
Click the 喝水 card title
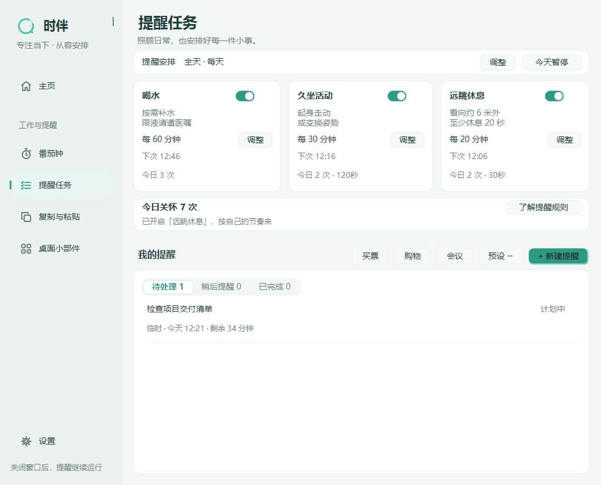point(151,96)
